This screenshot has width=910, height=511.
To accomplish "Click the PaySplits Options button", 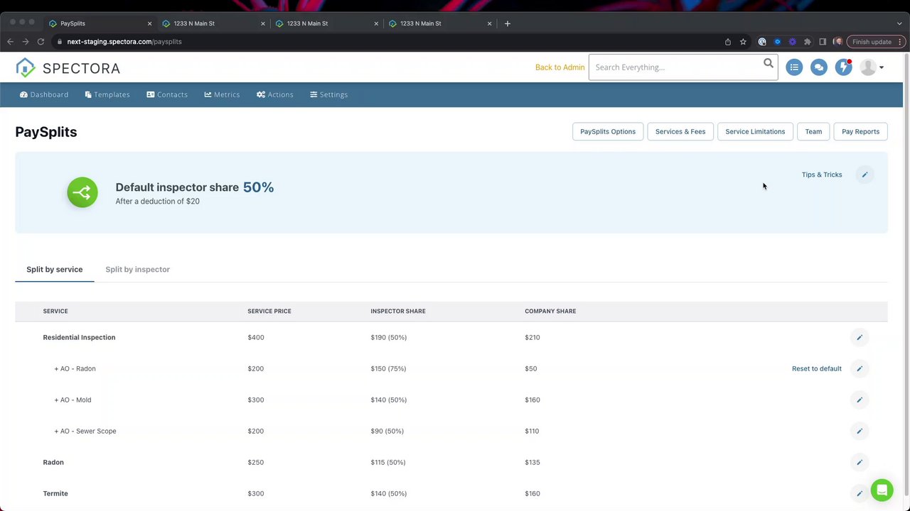I will coord(608,131).
